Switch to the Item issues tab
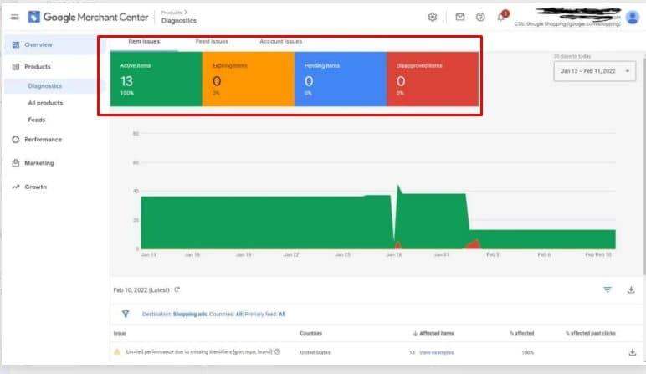This screenshot has width=646, height=374. point(144,41)
